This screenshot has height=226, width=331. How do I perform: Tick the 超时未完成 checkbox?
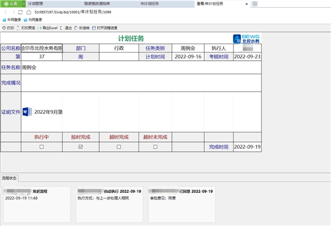[156, 147]
